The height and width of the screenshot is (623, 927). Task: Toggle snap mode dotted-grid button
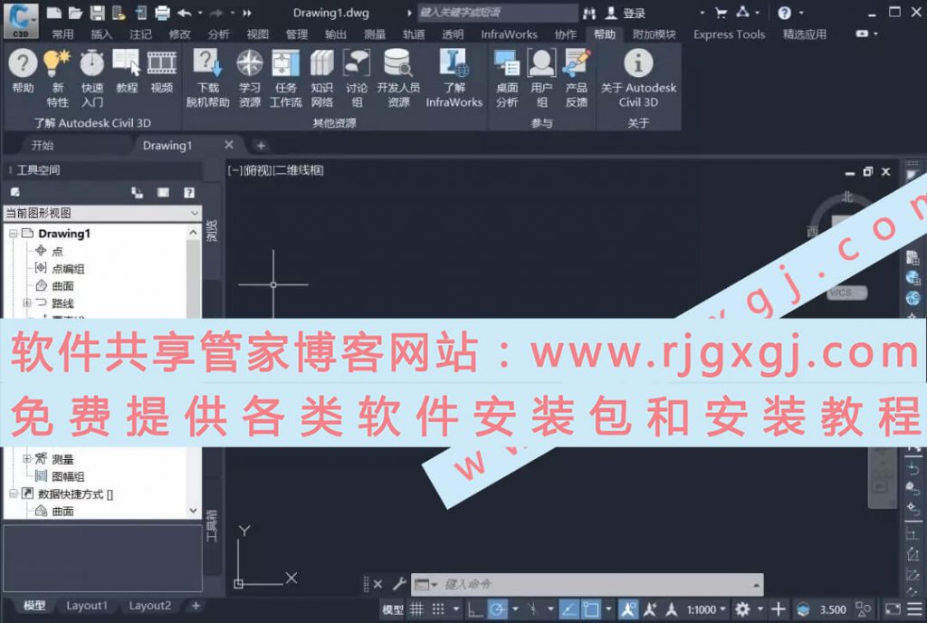(x=438, y=609)
